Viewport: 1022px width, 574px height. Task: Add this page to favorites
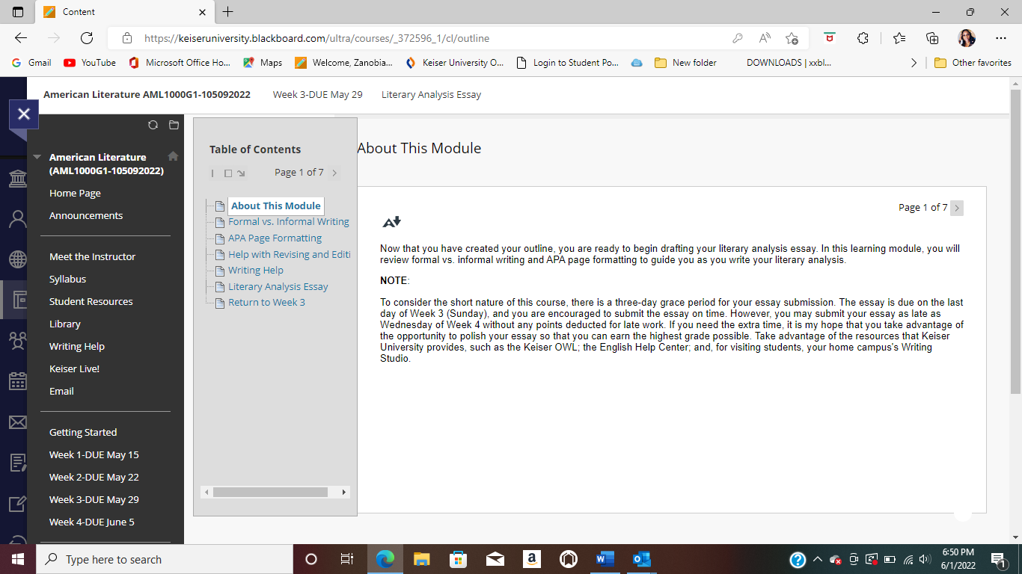click(x=792, y=38)
